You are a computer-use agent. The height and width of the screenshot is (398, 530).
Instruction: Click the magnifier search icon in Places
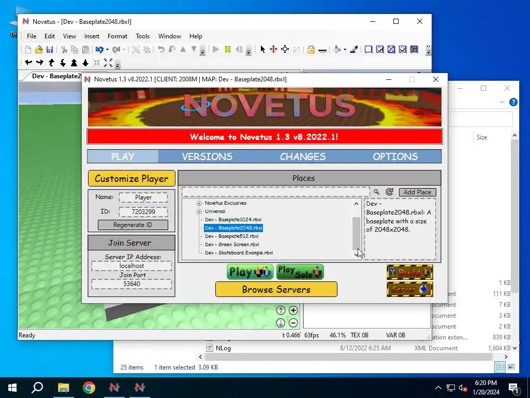(x=376, y=192)
